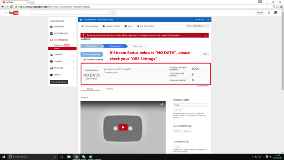
Task: Expand the Community section
Action: 73,55
